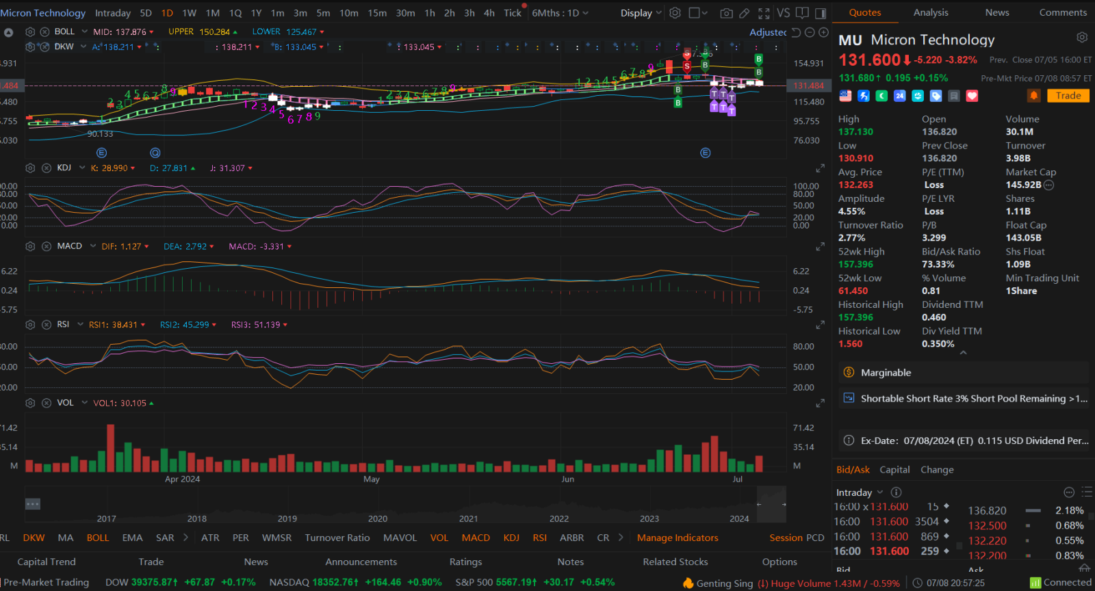
Task: Toggle RSI indicator in the bottom bar
Action: pyautogui.click(x=540, y=538)
